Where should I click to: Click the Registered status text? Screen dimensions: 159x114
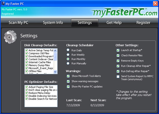[x=8, y=14]
